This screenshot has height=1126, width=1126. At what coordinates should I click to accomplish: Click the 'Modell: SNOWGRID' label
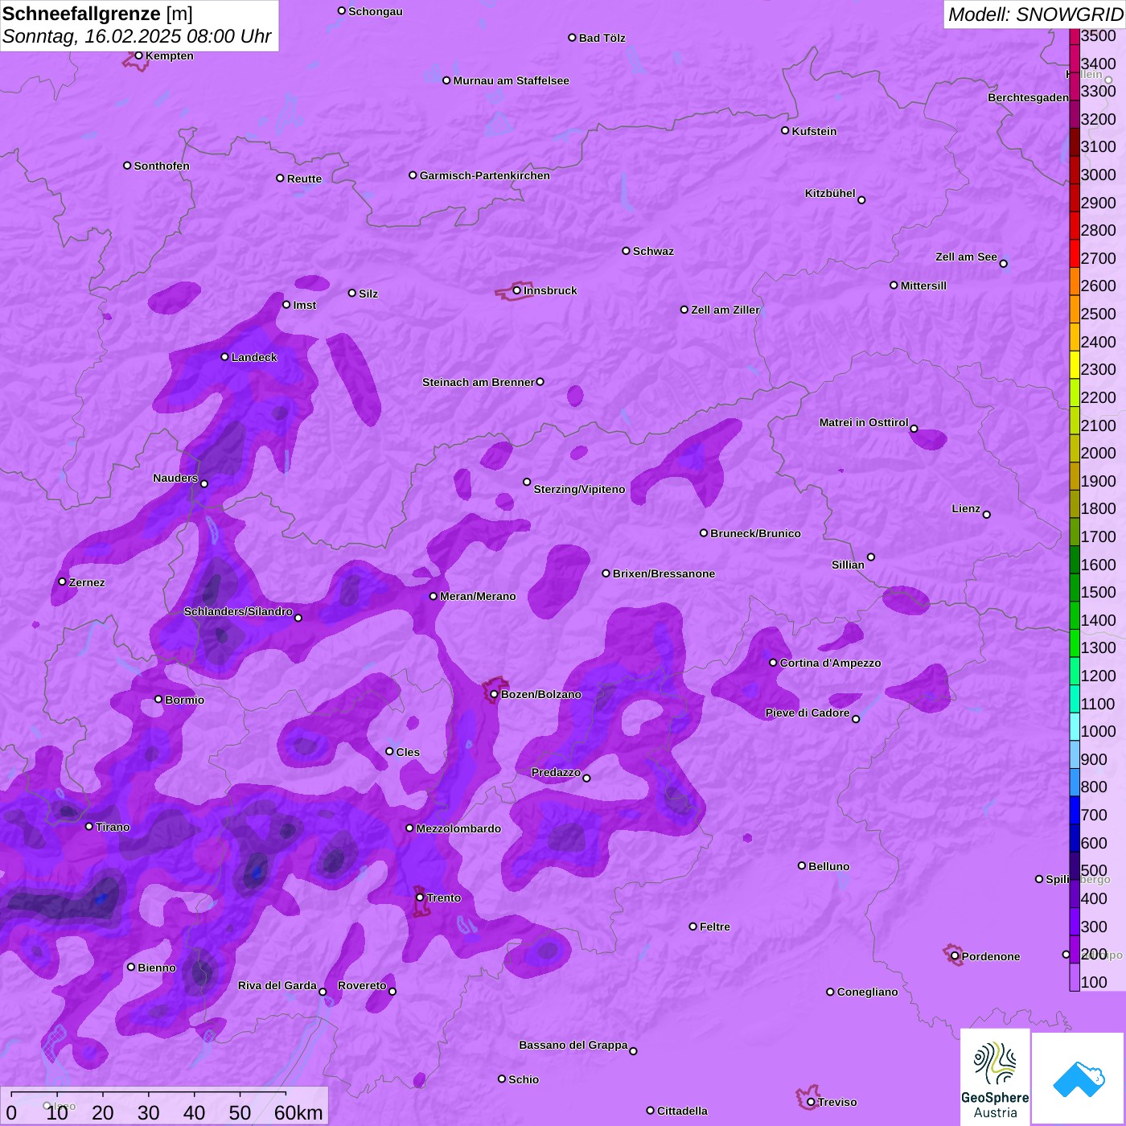coord(1035,14)
